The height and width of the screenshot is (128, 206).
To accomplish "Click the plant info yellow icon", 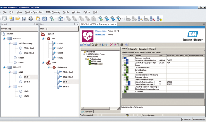I will 159,19.
